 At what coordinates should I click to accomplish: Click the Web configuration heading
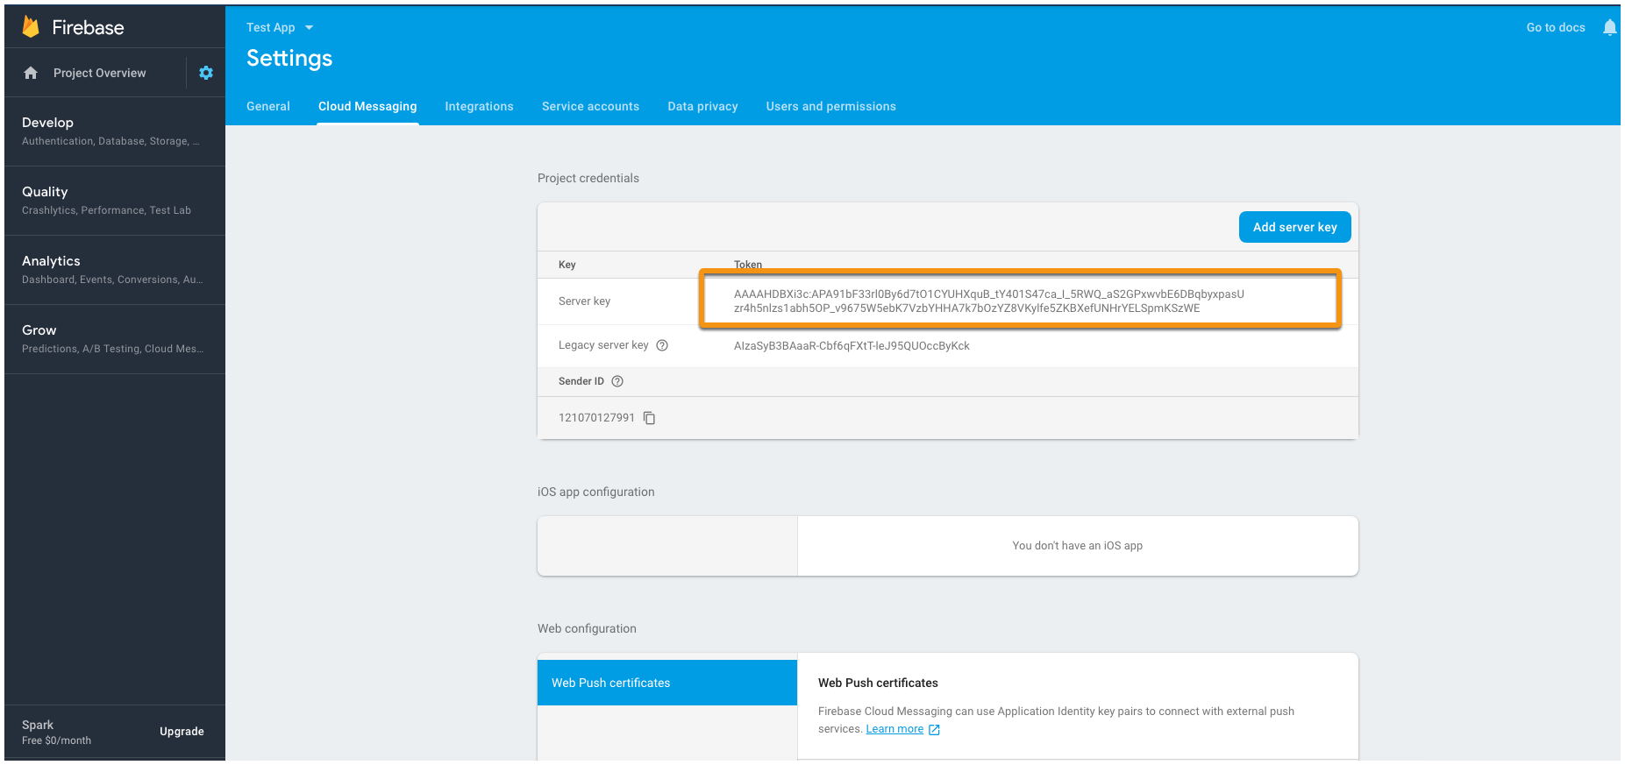(x=587, y=628)
